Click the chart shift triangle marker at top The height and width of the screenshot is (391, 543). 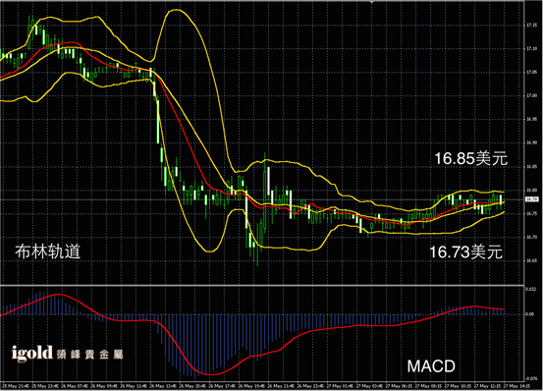coord(371,2)
